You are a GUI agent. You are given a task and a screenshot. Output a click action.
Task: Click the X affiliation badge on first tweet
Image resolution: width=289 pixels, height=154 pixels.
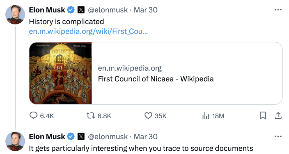tap(81, 10)
